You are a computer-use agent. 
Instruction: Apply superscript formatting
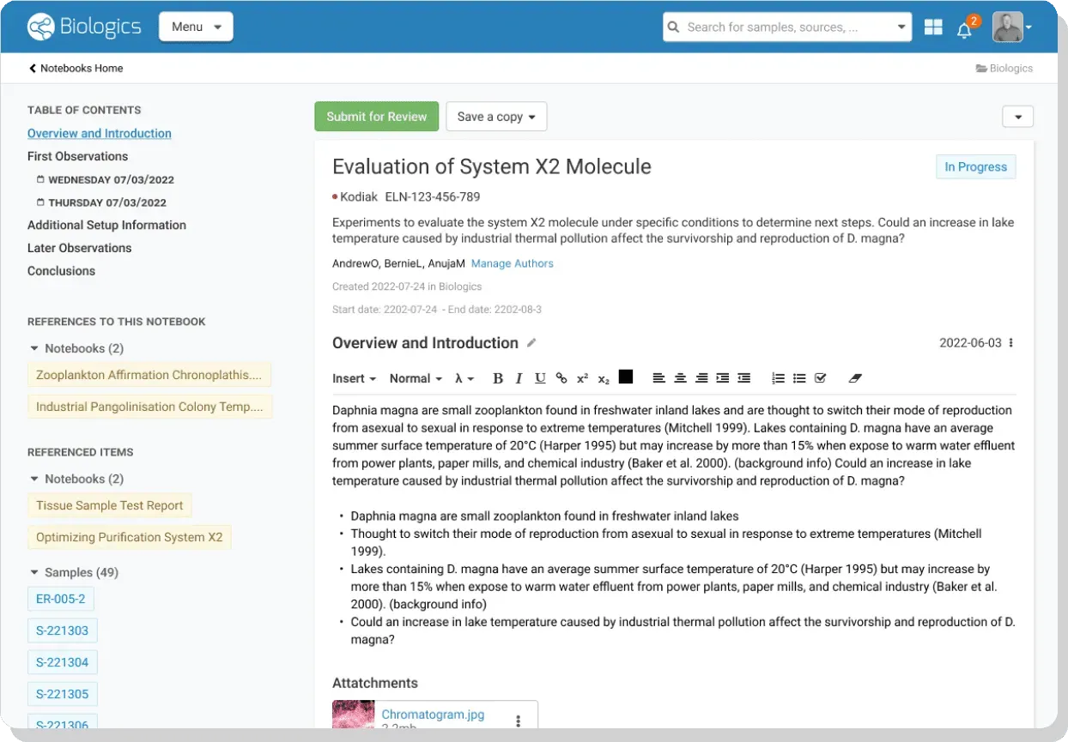582,378
